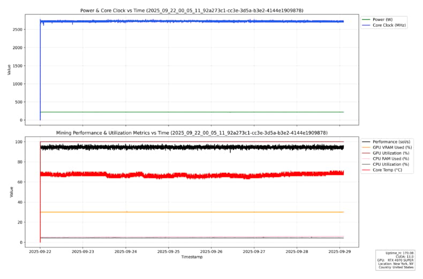
Task: Select the 'CPU Utilization (%)' legend entry
Action: pos(386,164)
